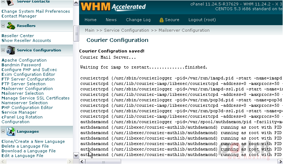Open Mailserver Configuration sidebar link
This screenshot has width=283, height=164.
pyautogui.click(x=27, y=89)
